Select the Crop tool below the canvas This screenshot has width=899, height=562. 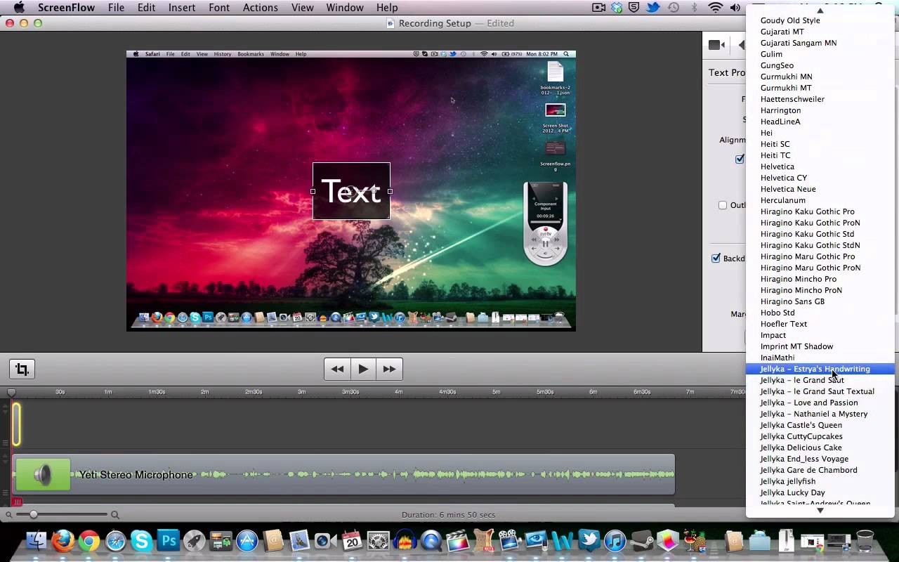point(22,369)
